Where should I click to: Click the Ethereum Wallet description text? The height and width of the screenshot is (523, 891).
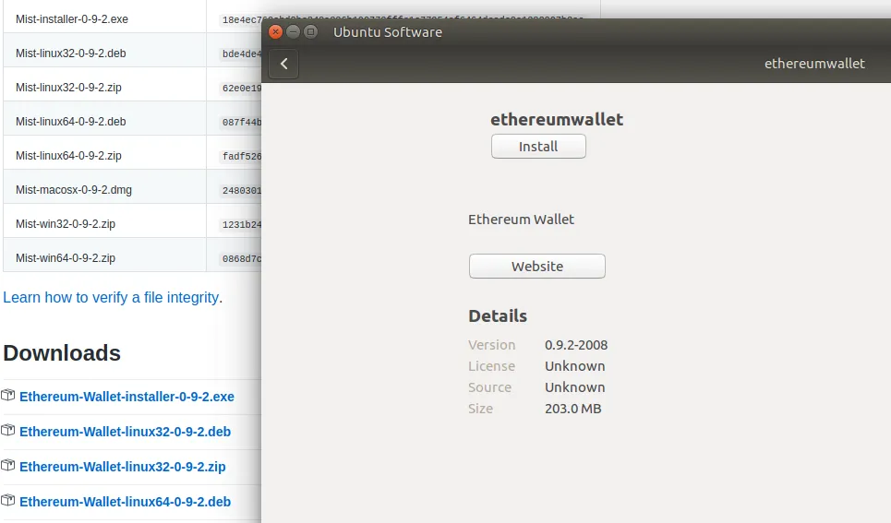pos(521,220)
